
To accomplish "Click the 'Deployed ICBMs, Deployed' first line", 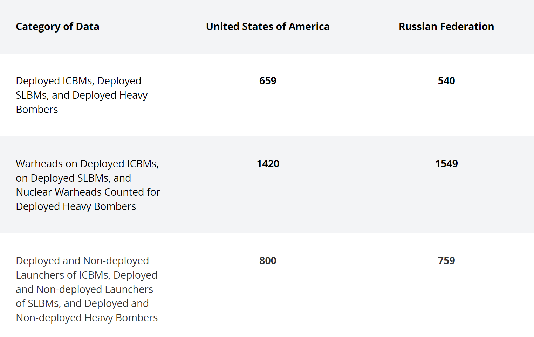I will point(78,81).
